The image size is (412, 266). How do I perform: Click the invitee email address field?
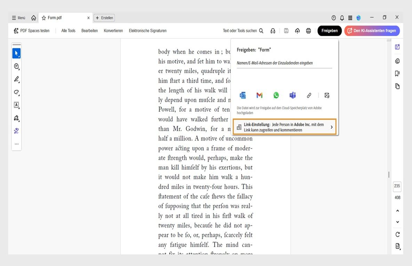tap(284, 63)
